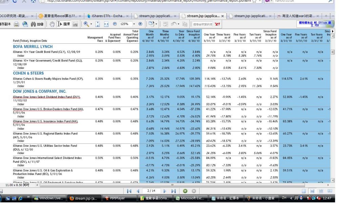Click the BOFA MERRILL LYNCH heading

click(33, 46)
